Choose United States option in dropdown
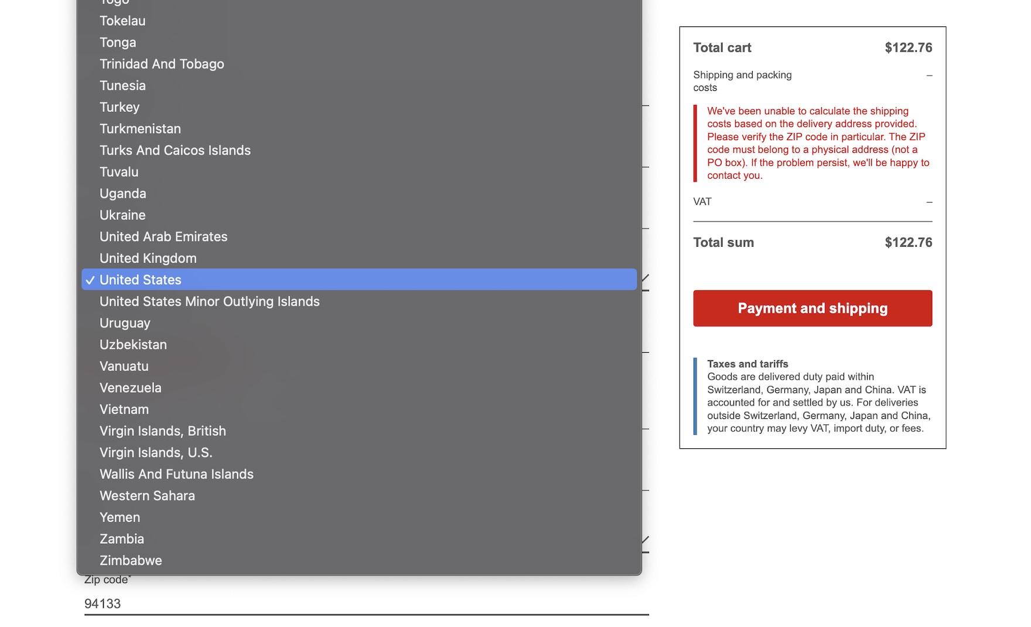This screenshot has height=627, width=1031. pos(141,280)
